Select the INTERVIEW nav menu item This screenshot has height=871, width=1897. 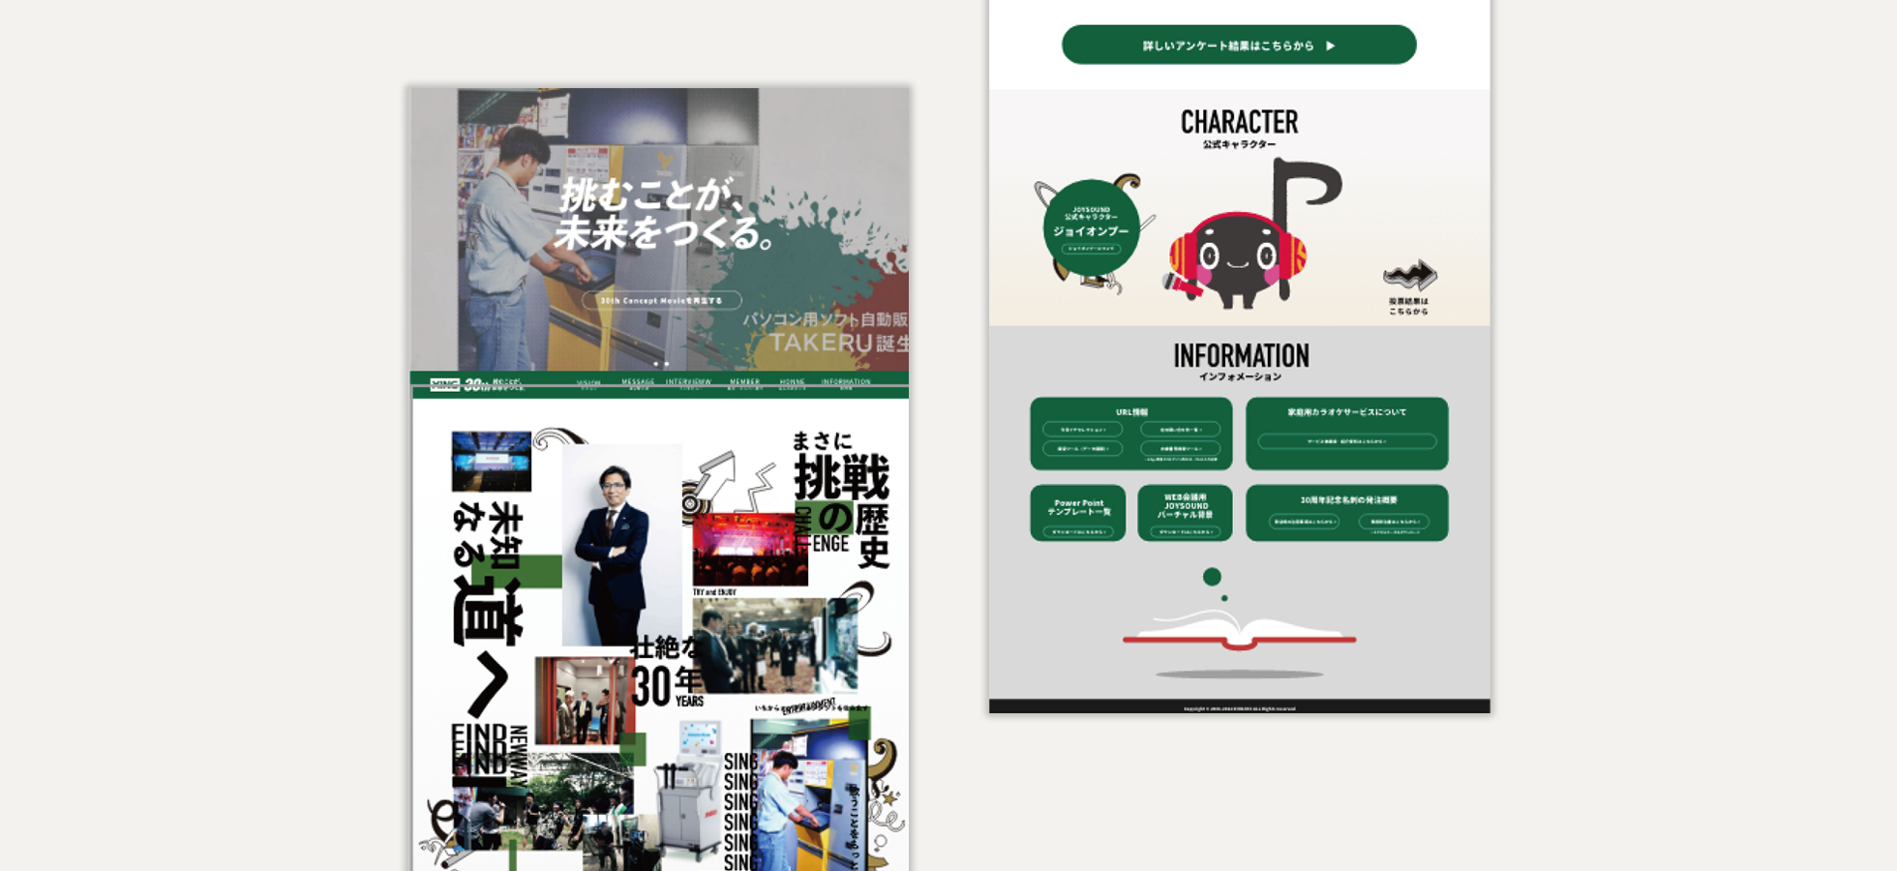click(x=688, y=384)
